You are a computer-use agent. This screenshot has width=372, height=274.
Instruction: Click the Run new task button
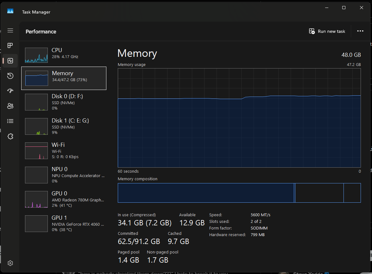point(327,31)
